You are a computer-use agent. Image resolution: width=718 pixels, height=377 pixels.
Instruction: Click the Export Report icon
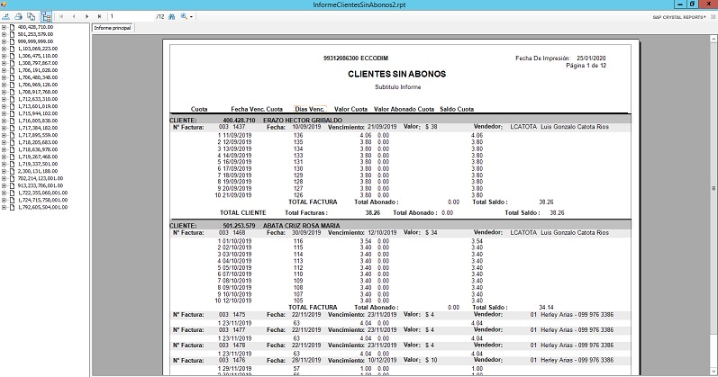click(6, 16)
